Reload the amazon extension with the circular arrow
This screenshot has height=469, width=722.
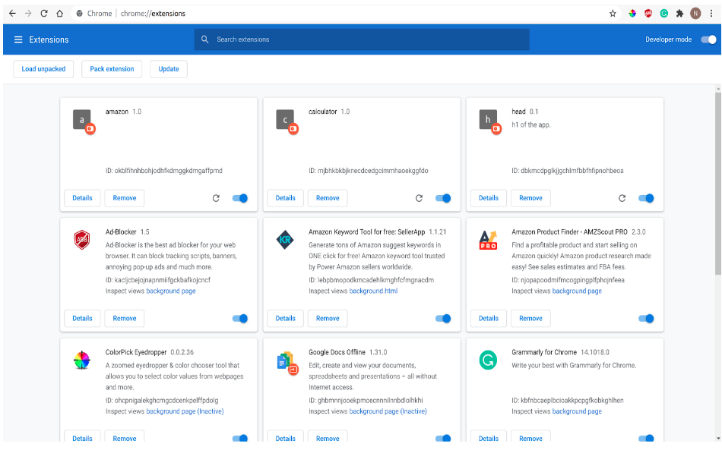(216, 198)
